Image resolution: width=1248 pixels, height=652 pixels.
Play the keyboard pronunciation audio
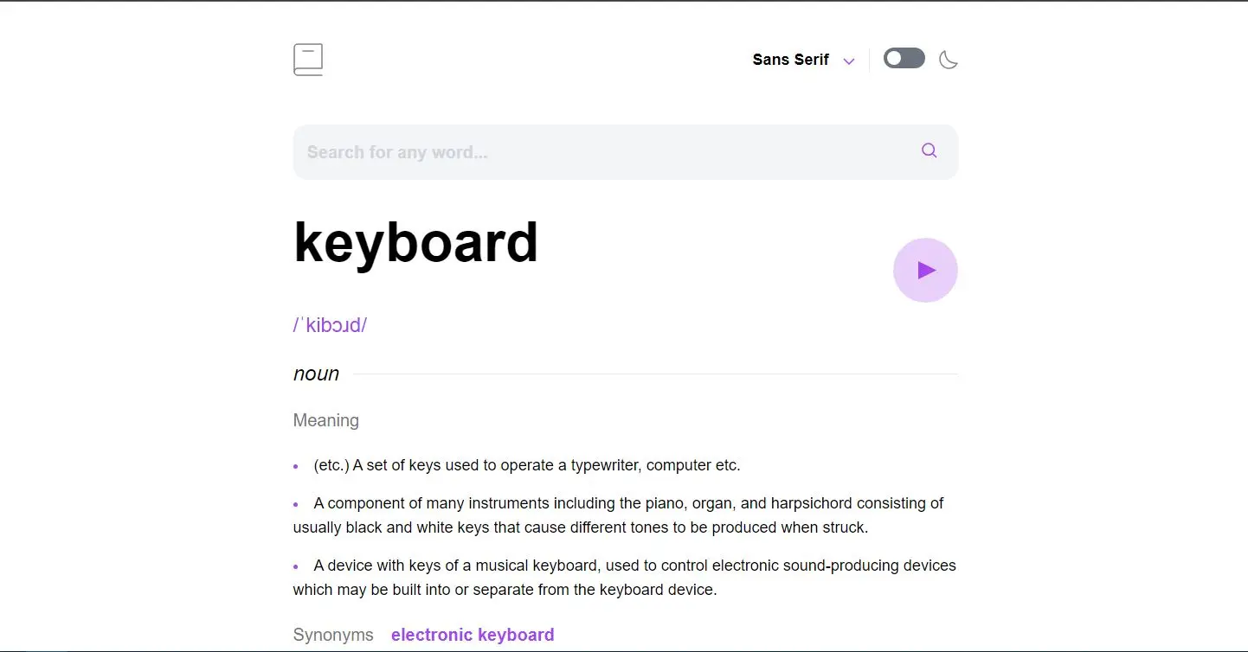click(x=925, y=270)
